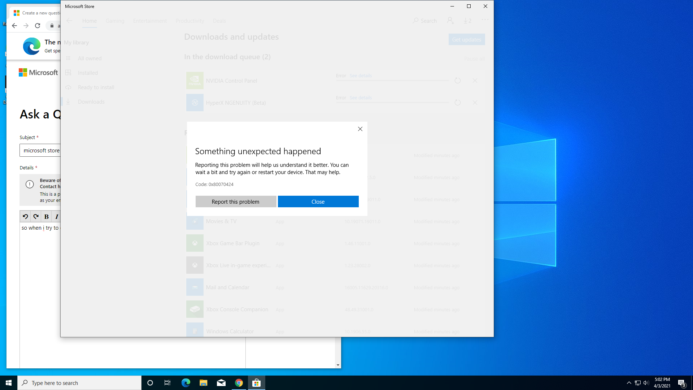Click Windows Calculator app icon
The width and height of the screenshot is (693, 390).
tap(195, 330)
